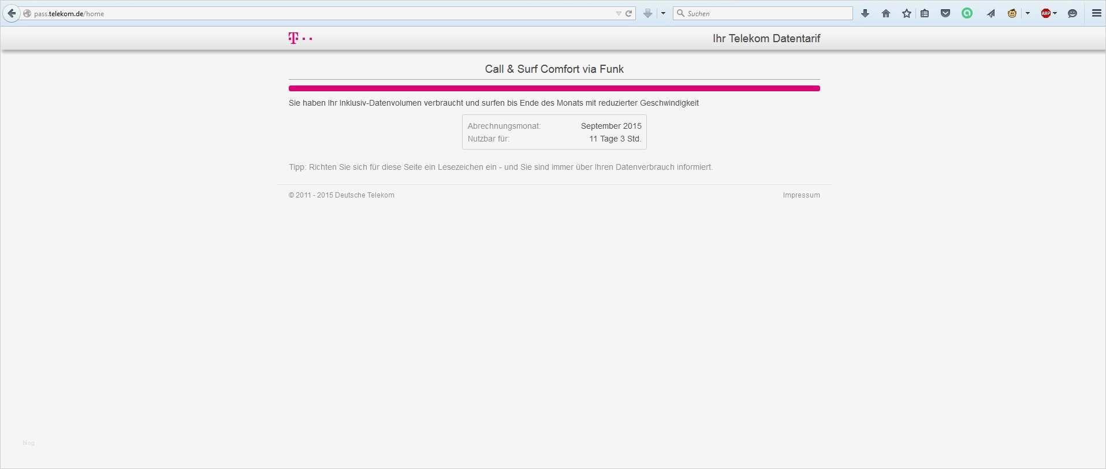Image resolution: width=1106 pixels, height=469 pixels.
Task: Click the magnifier icon in the search box
Action: tap(680, 13)
